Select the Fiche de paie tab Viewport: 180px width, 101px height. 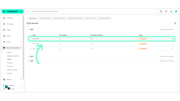click(x=33, y=18)
